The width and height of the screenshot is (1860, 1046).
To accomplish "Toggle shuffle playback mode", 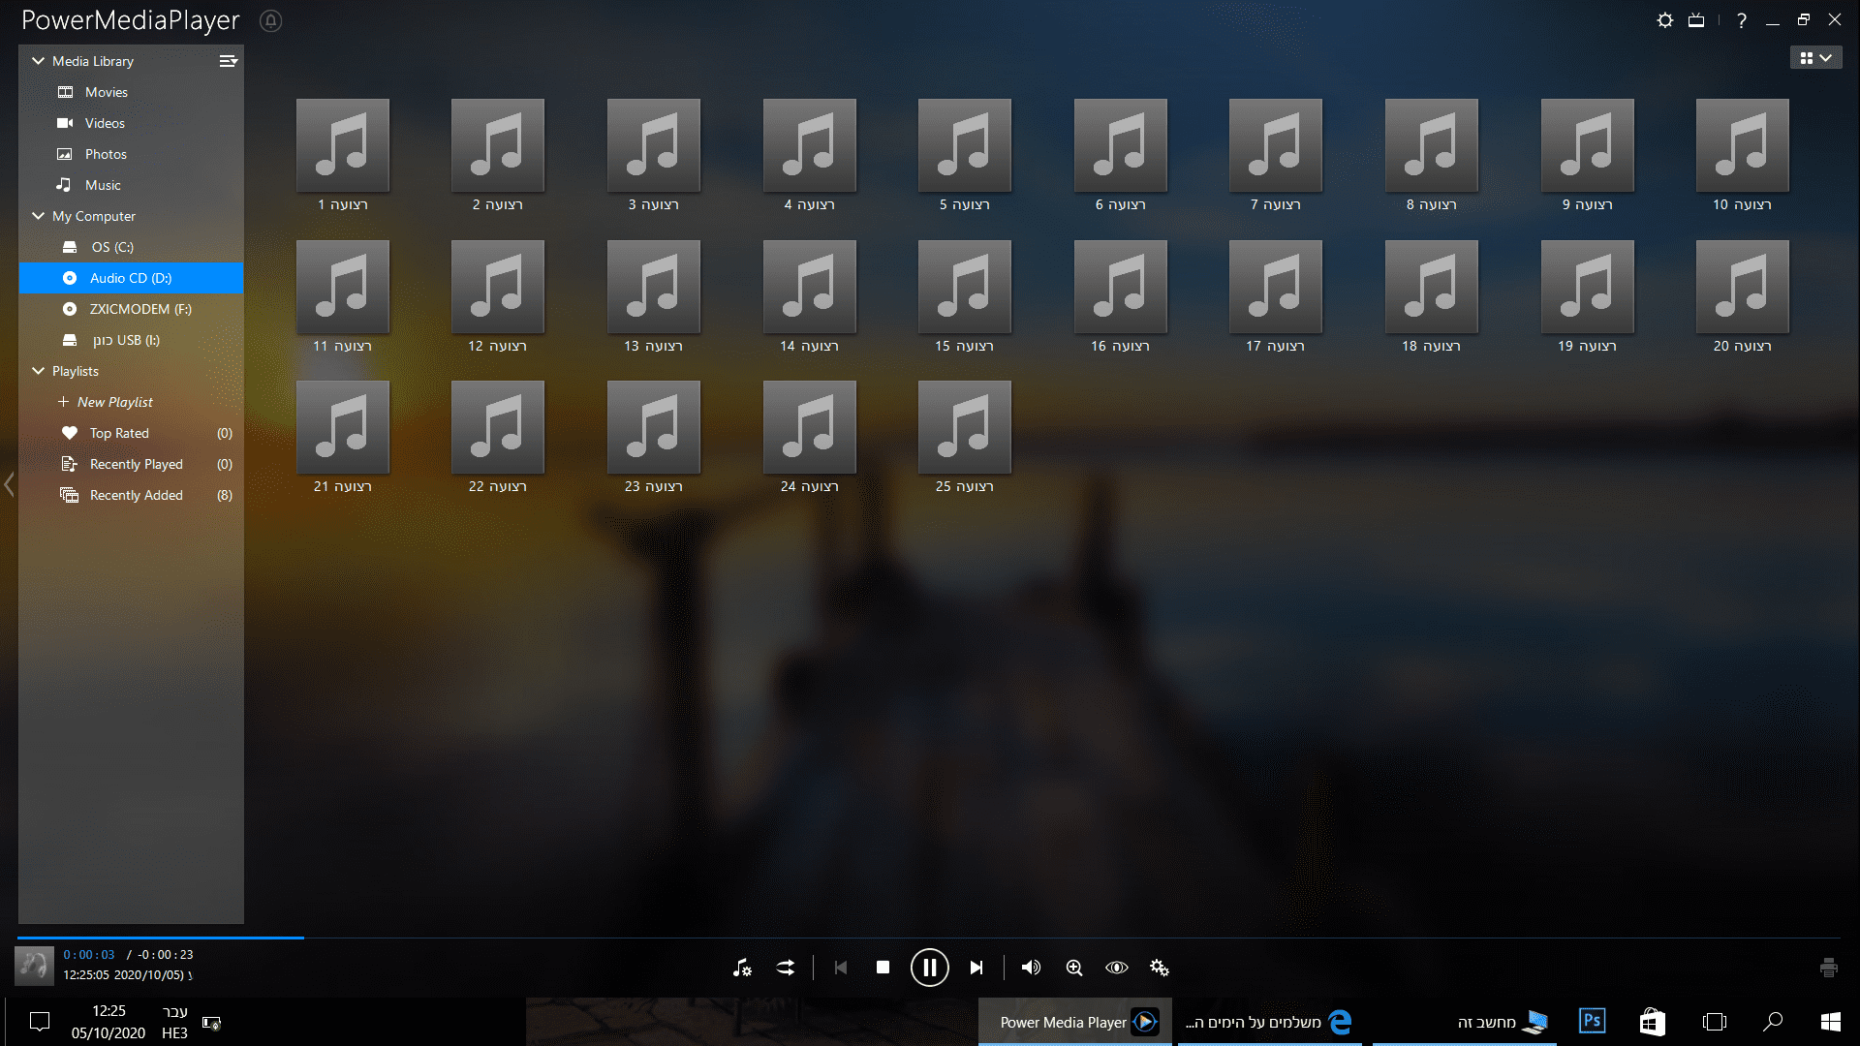I will point(786,968).
